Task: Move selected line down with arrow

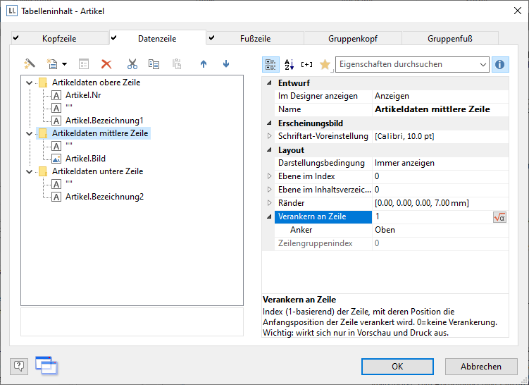Action: click(x=226, y=64)
